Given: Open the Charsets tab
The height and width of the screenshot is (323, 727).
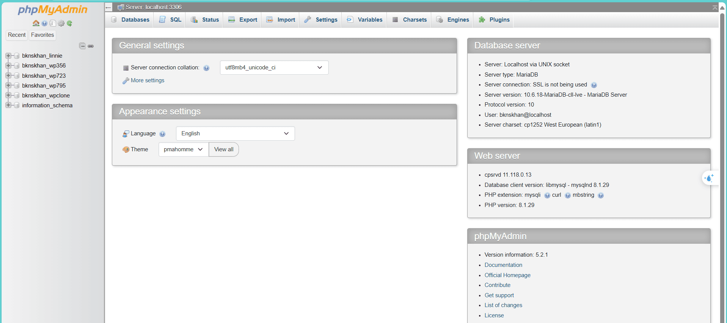Looking at the screenshot, I should [409, 20].
